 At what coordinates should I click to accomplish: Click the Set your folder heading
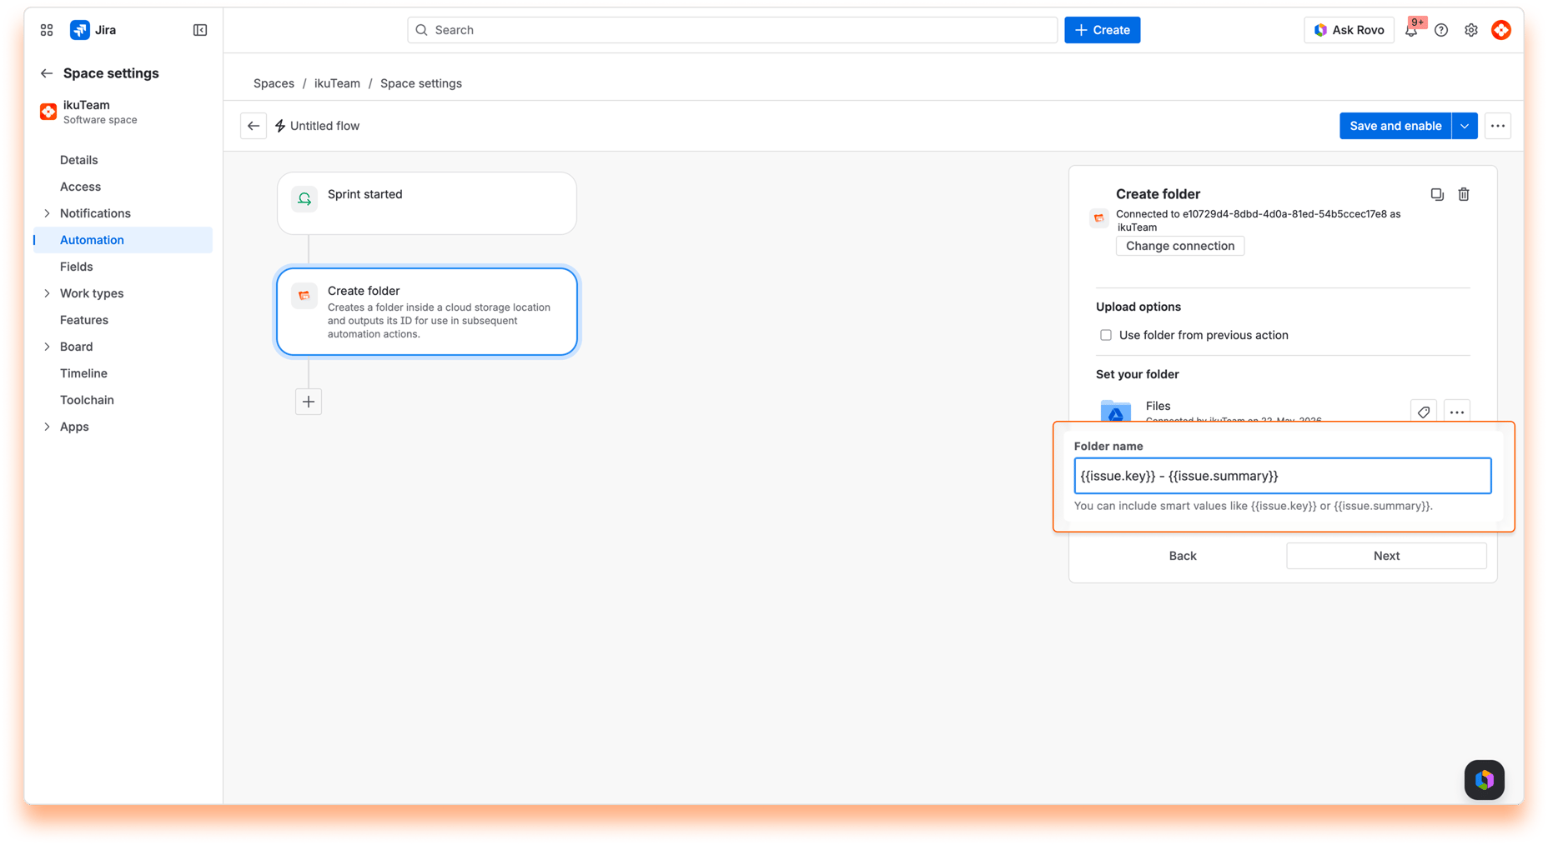tap(1138, 374)
